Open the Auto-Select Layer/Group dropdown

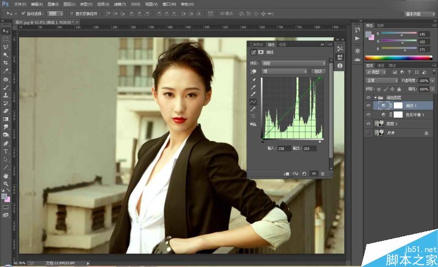pyautogui.click(x=55, y=14)
